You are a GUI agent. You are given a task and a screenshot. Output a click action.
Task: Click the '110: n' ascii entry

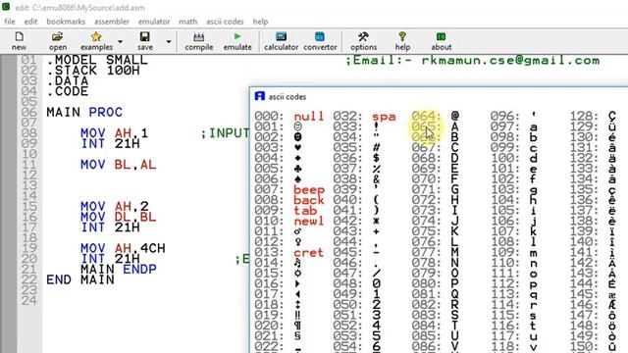click(x=514, y=263)
